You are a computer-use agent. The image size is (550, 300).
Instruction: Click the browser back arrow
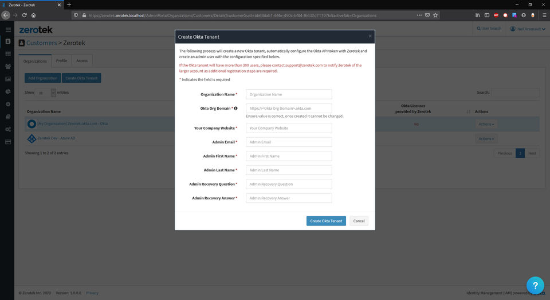(x=6, y=15)
